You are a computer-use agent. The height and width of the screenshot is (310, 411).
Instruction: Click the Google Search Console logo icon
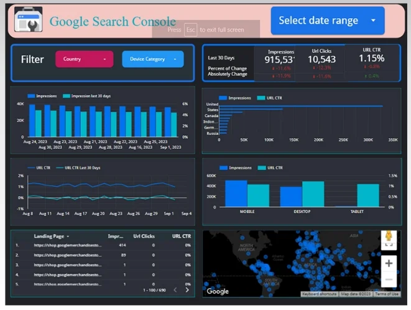coord(29,19)
